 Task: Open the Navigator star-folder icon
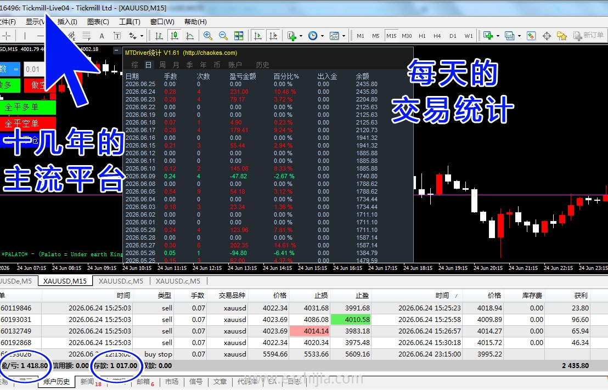click(562, 36)
